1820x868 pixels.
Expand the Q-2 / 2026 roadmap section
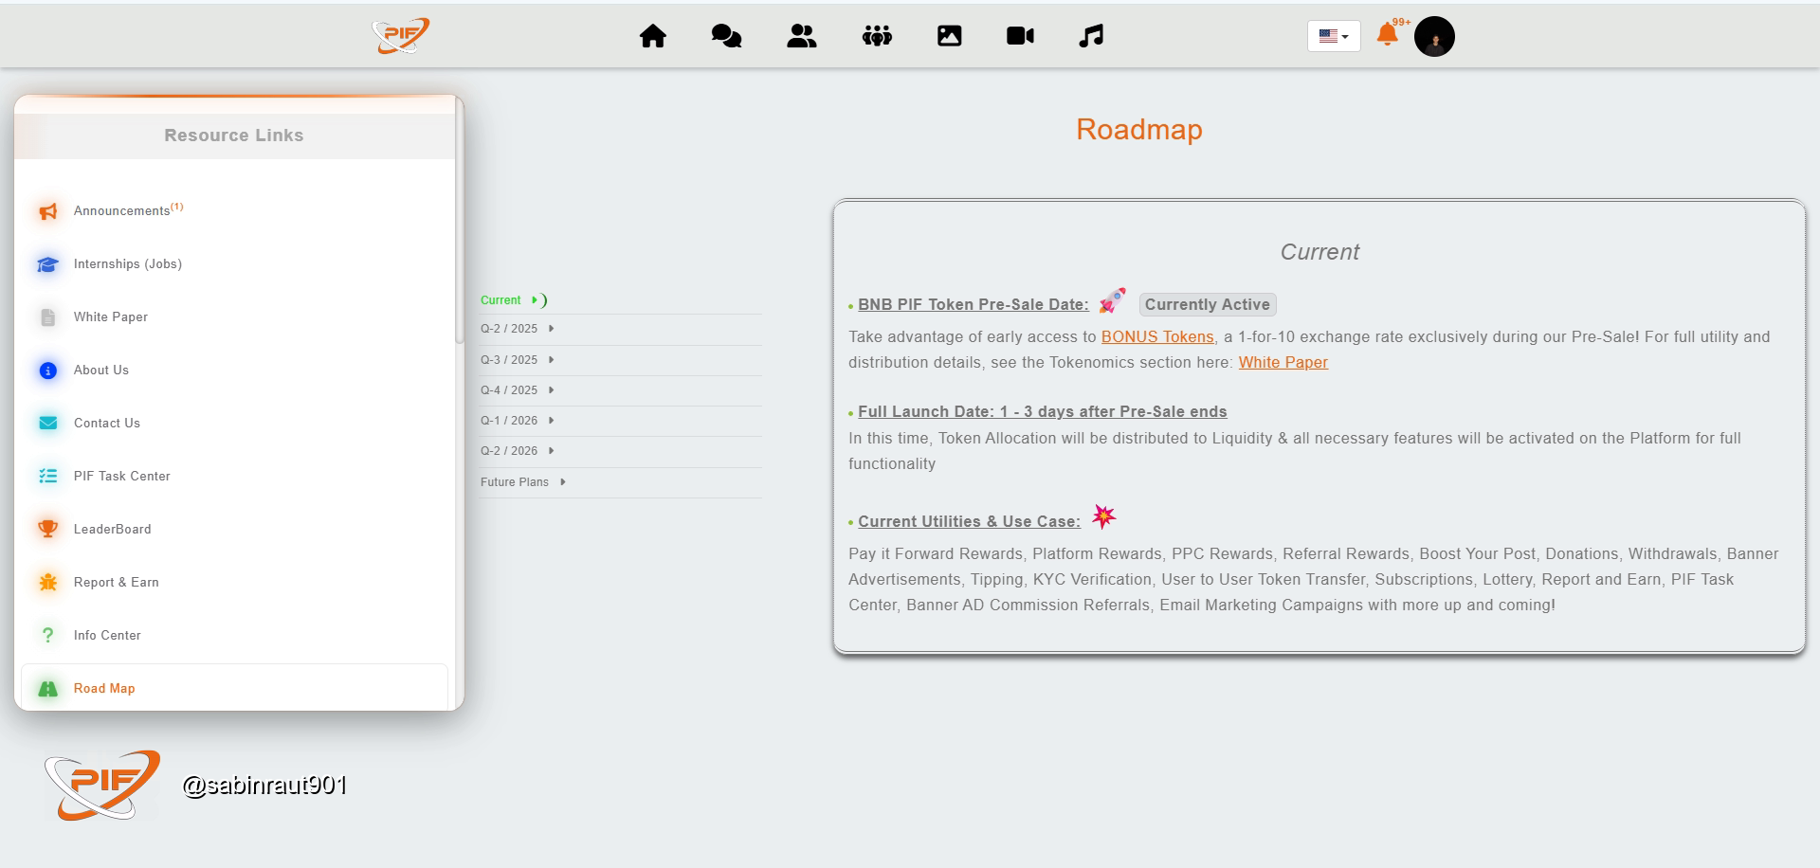[x=621, y=451]
